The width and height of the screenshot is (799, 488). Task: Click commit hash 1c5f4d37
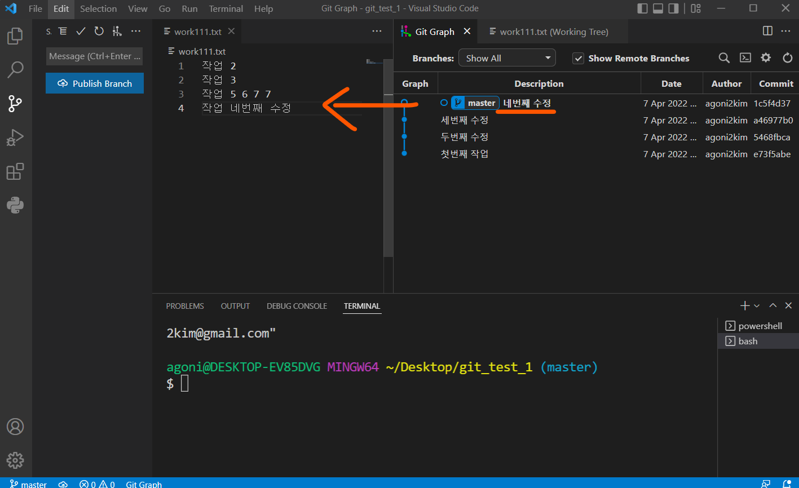[772, 103]
